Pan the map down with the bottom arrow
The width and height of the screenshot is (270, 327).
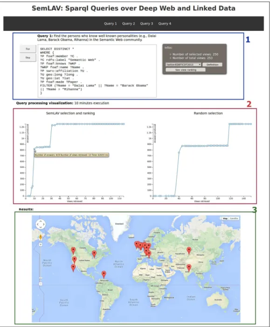pyautogui.click(x=41, y=228)
